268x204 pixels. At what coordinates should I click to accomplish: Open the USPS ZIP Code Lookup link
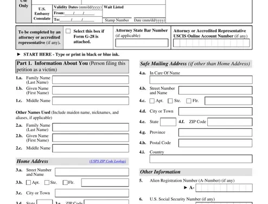[x=107, y=161]
